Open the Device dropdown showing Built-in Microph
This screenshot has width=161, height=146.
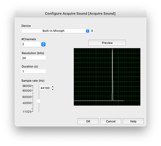[56, 31]
